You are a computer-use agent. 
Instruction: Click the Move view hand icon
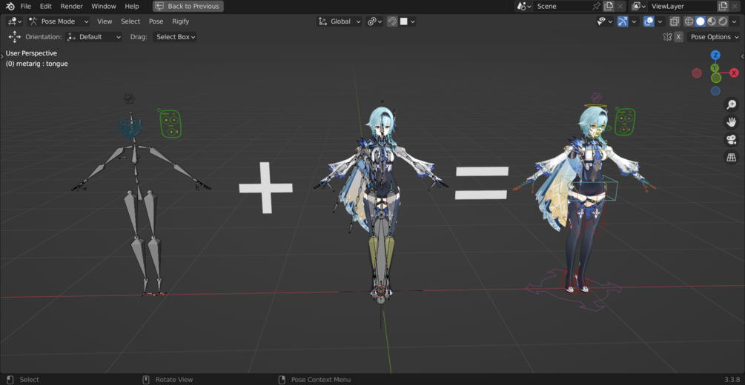tap(731, 122)
